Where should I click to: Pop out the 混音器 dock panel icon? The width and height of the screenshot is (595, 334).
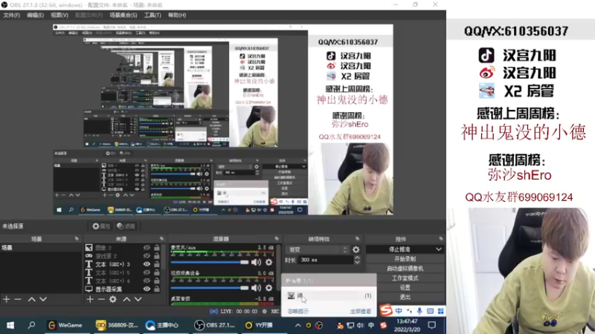pos(277,239)
